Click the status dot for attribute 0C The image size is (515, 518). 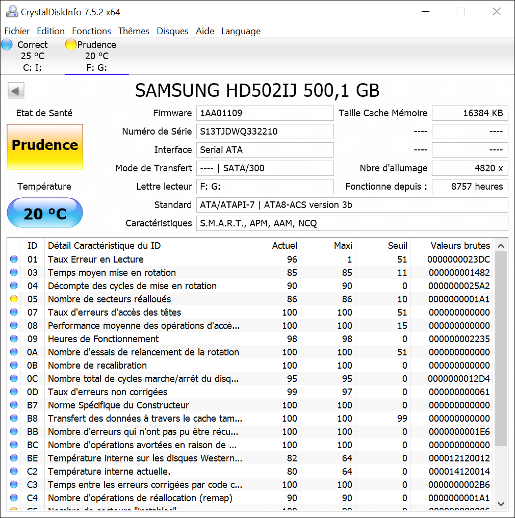pos(14,379)
